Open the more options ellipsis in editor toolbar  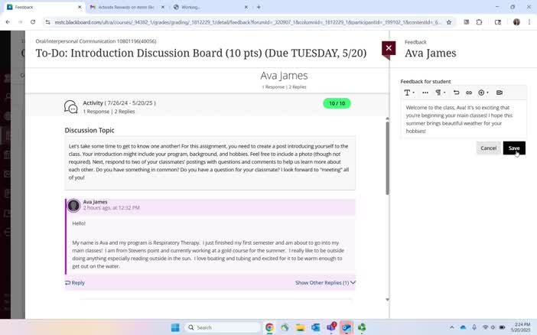425,93
